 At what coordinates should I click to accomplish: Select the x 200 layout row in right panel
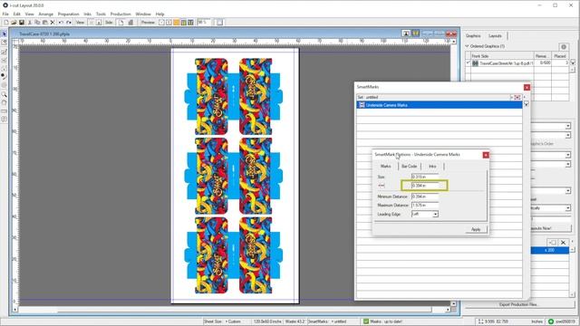point(550,250)
